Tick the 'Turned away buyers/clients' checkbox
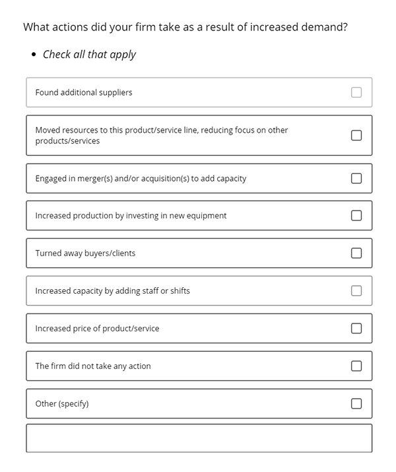 coord(356,253)
